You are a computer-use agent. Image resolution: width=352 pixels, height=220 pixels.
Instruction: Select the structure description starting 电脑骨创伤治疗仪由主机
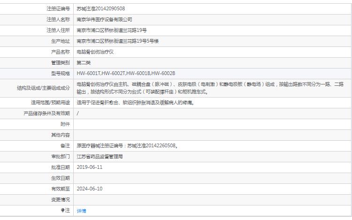pyautogui.click(x=210, y=88)
